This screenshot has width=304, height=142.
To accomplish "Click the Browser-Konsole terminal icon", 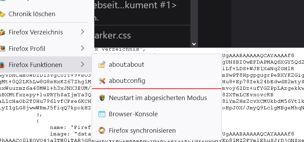I will [102, 114].
